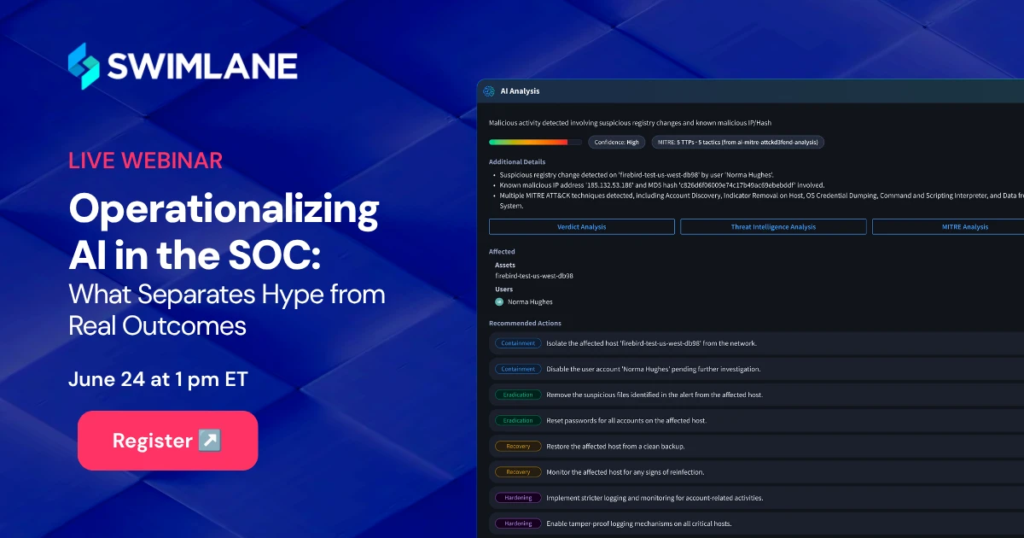The width and height of the screenshot is (1024, 538).
Task: Click Eradication tag on Remove suspicious files row
Action: pos(518,395)
